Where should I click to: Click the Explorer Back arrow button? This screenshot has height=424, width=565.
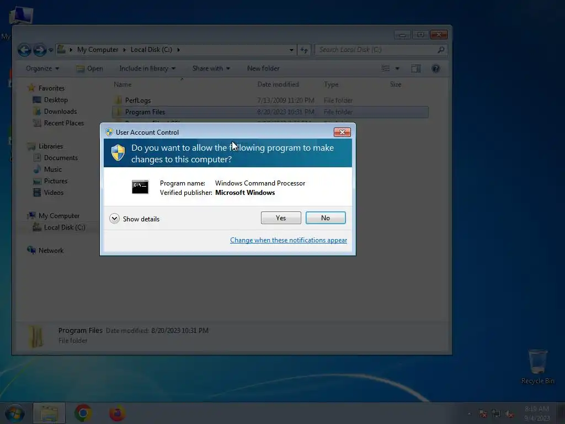(x=24, y=50)
